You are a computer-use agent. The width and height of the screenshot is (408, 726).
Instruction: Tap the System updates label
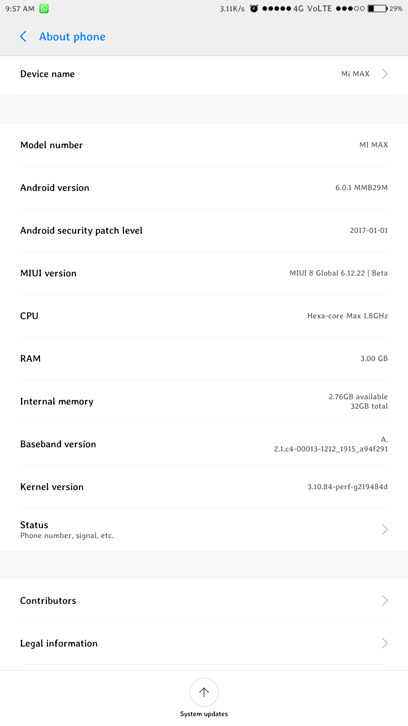point(204,714)
